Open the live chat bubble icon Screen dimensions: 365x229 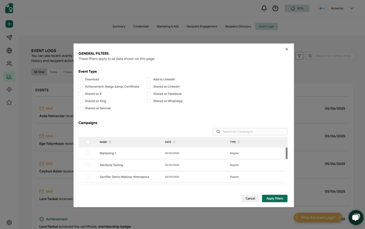355,217
